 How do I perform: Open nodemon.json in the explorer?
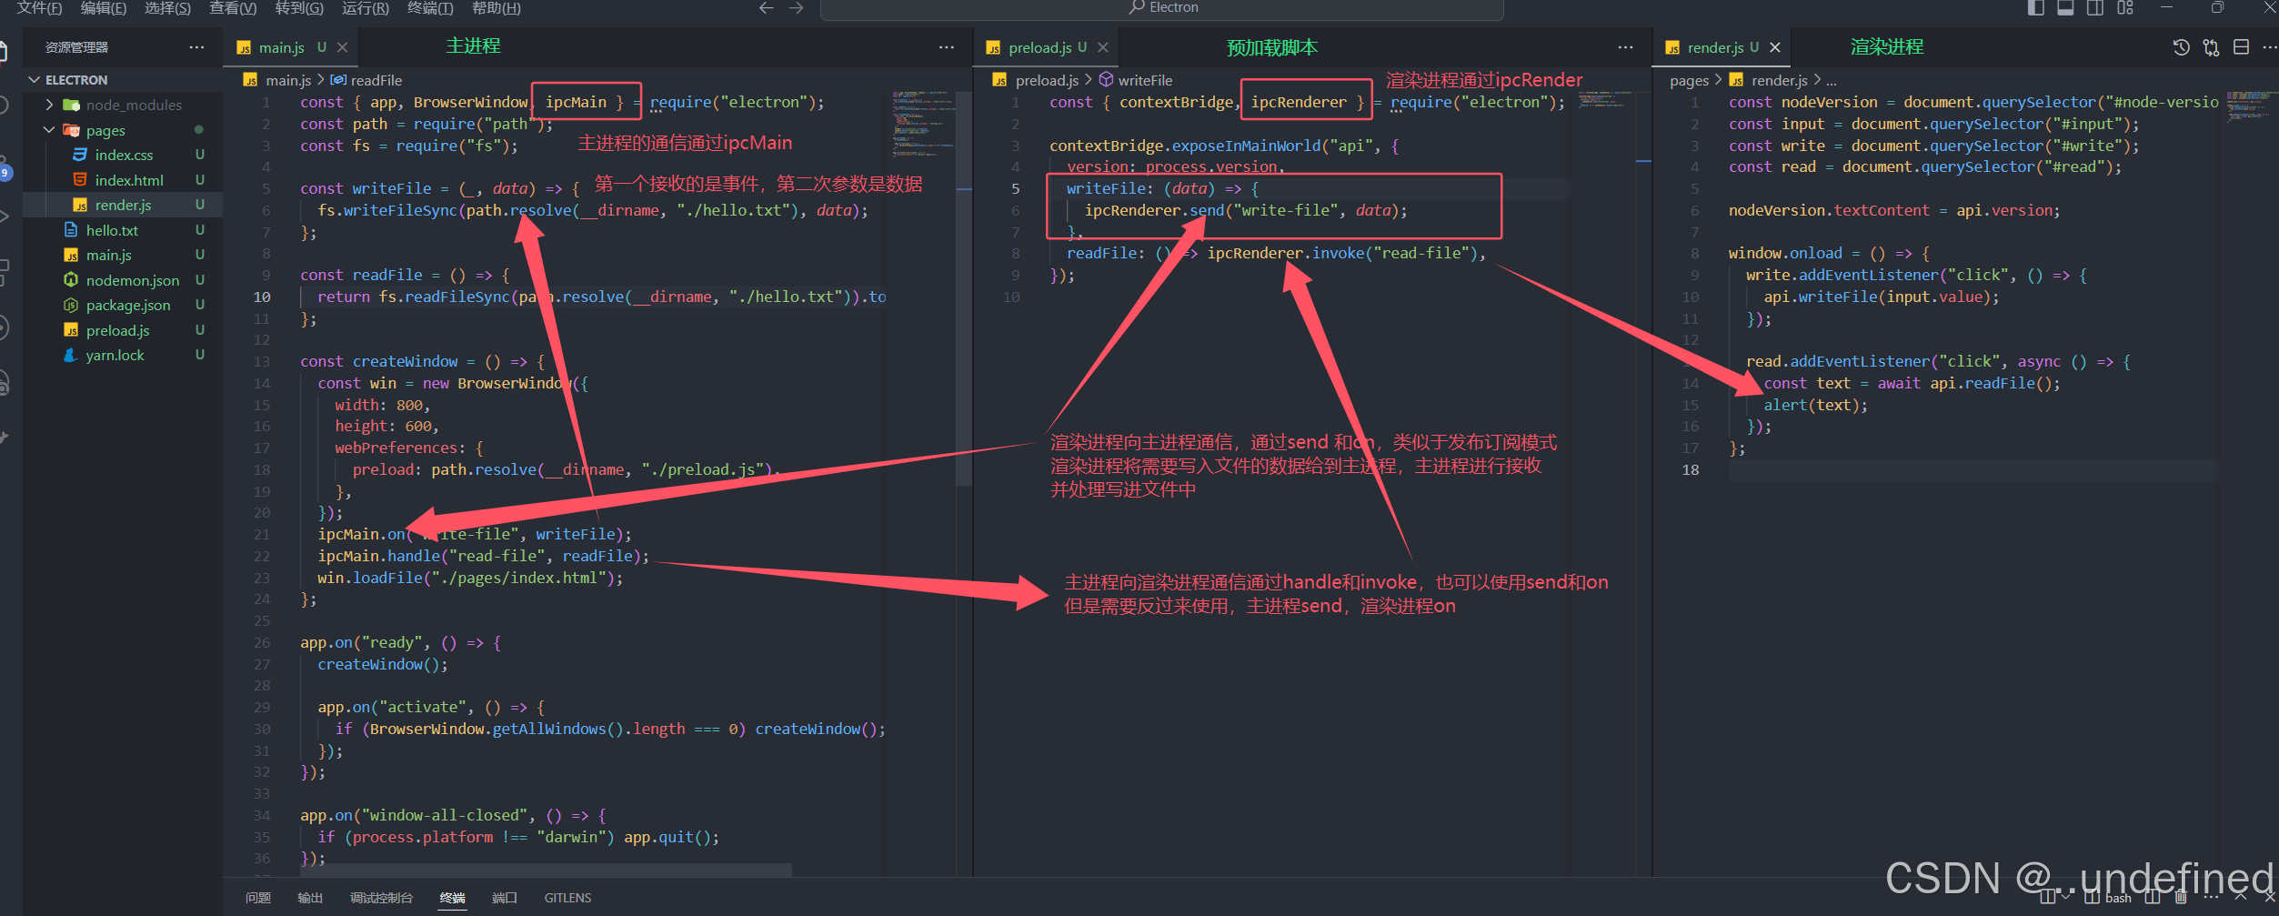[x=123, y=280]
